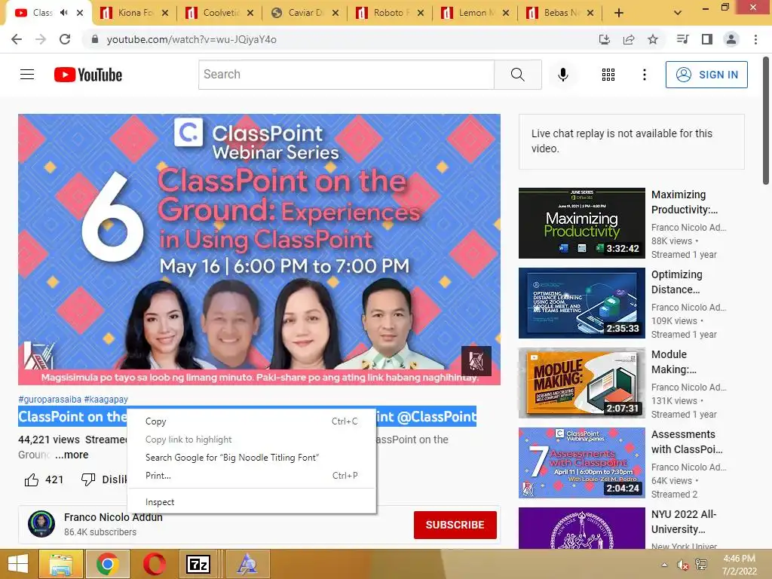772x579 pixels.
Task: Open the Chrome profile avatar
Action: point(731,39)
